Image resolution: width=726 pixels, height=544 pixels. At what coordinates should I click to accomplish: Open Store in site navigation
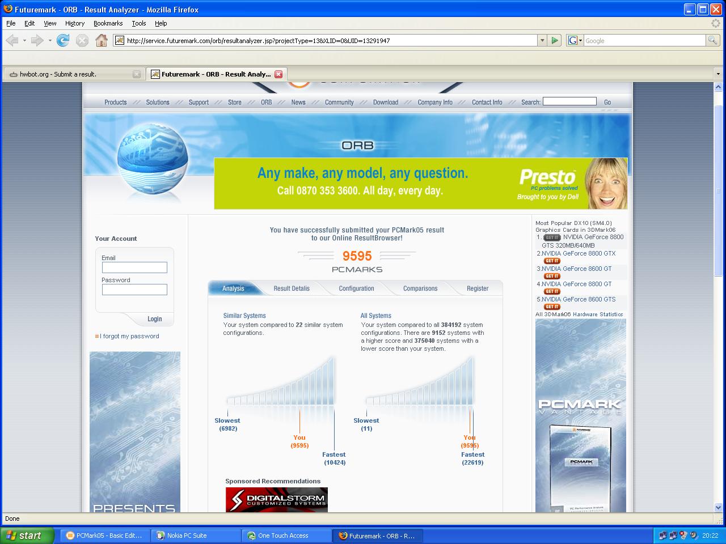[235, 103]
